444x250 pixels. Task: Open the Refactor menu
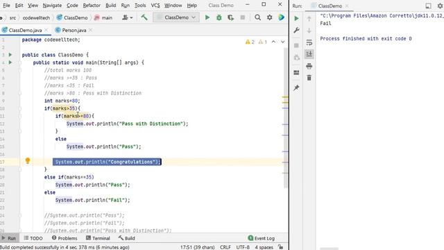click(x=92, y=6)
